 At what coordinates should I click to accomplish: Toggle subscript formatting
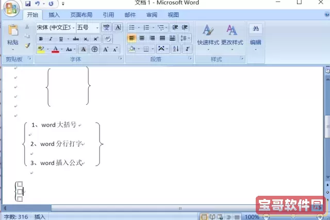click(86, 39)
